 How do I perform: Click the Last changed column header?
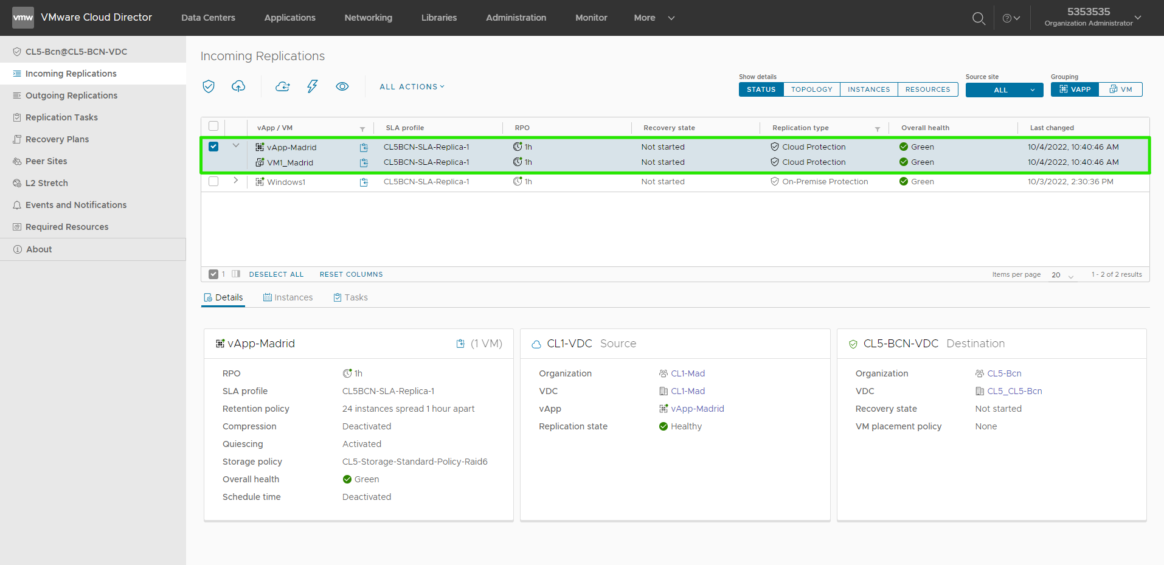(x=1052, y=128)
